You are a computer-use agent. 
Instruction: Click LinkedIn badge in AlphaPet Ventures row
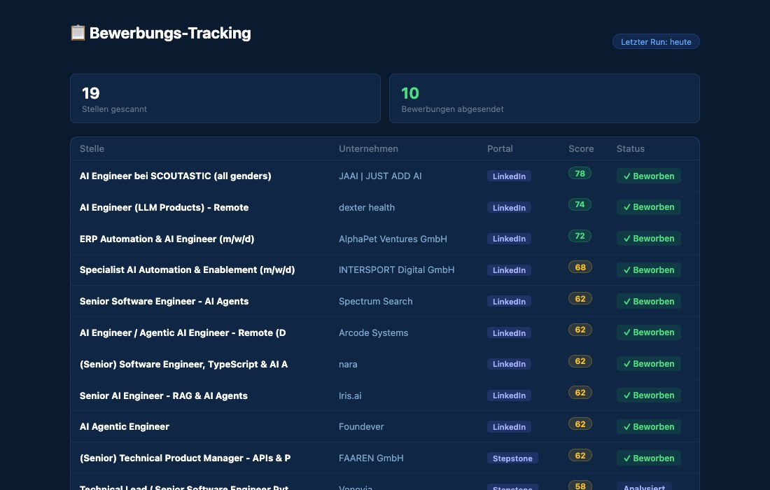click(x=509, y=239)
